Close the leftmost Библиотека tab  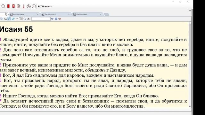[x=37, y=14]
